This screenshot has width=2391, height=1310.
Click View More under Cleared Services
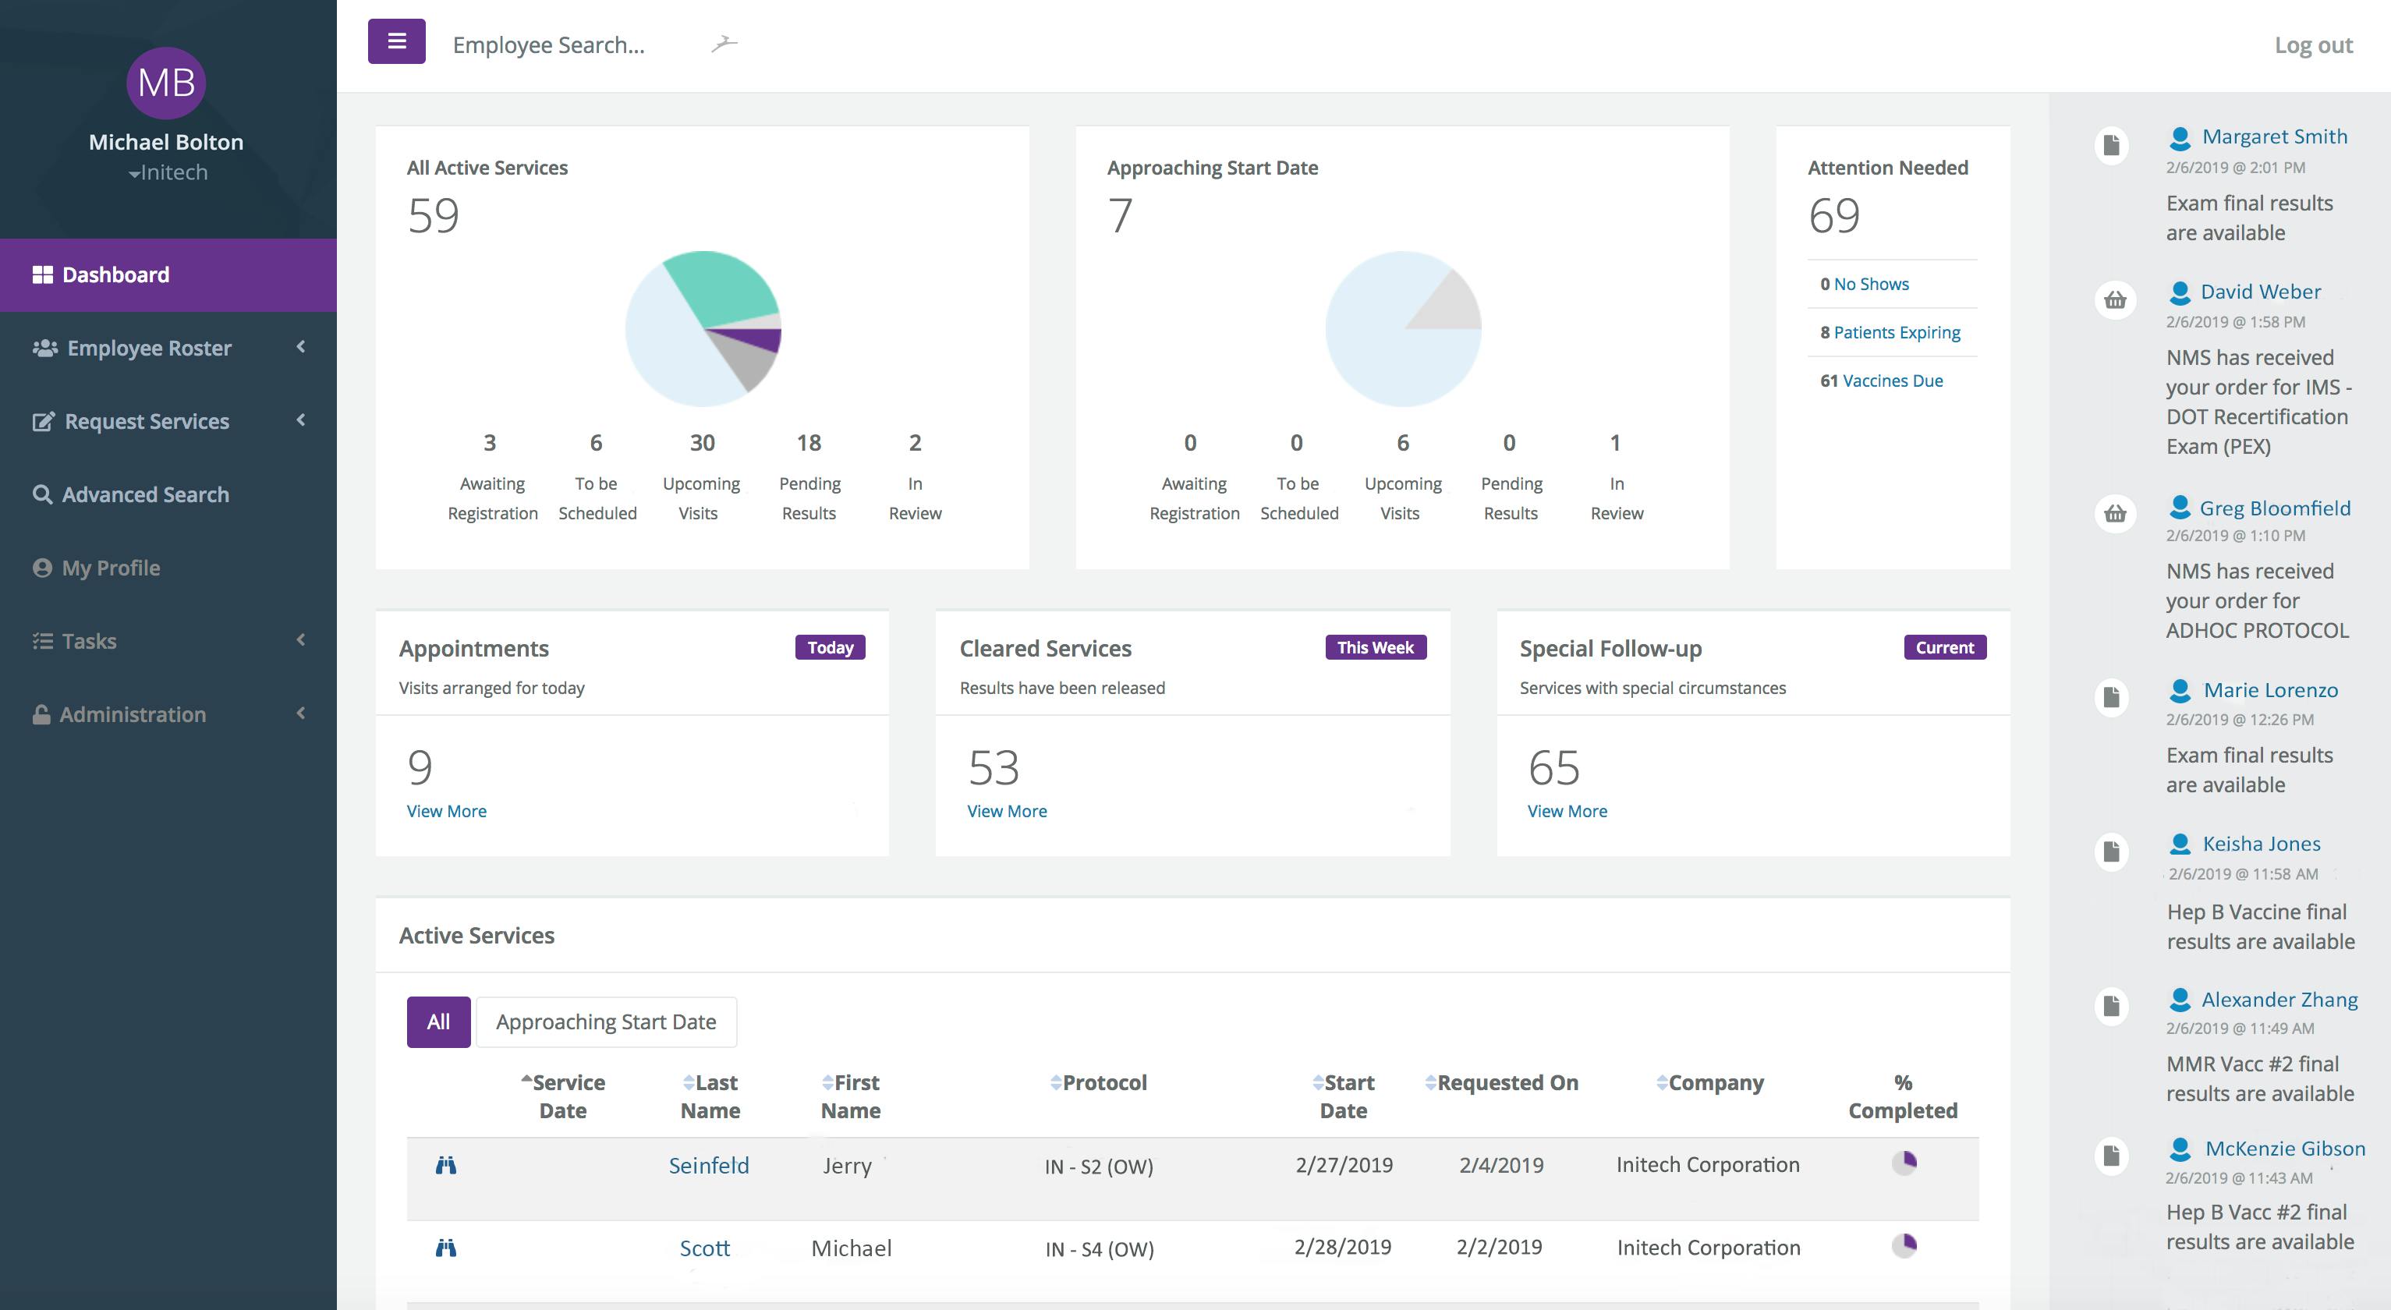tap(1006, 811)
